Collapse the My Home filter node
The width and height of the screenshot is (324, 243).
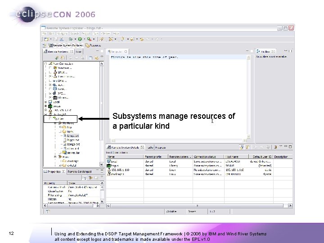point(55,123)
